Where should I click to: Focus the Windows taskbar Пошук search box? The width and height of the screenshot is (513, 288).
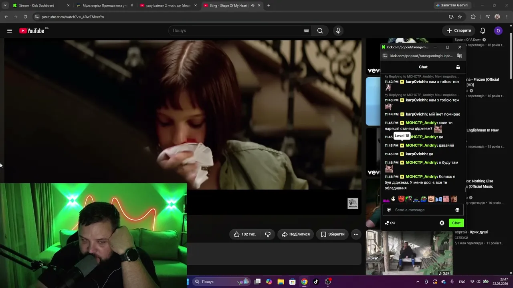tap(221, 282)
